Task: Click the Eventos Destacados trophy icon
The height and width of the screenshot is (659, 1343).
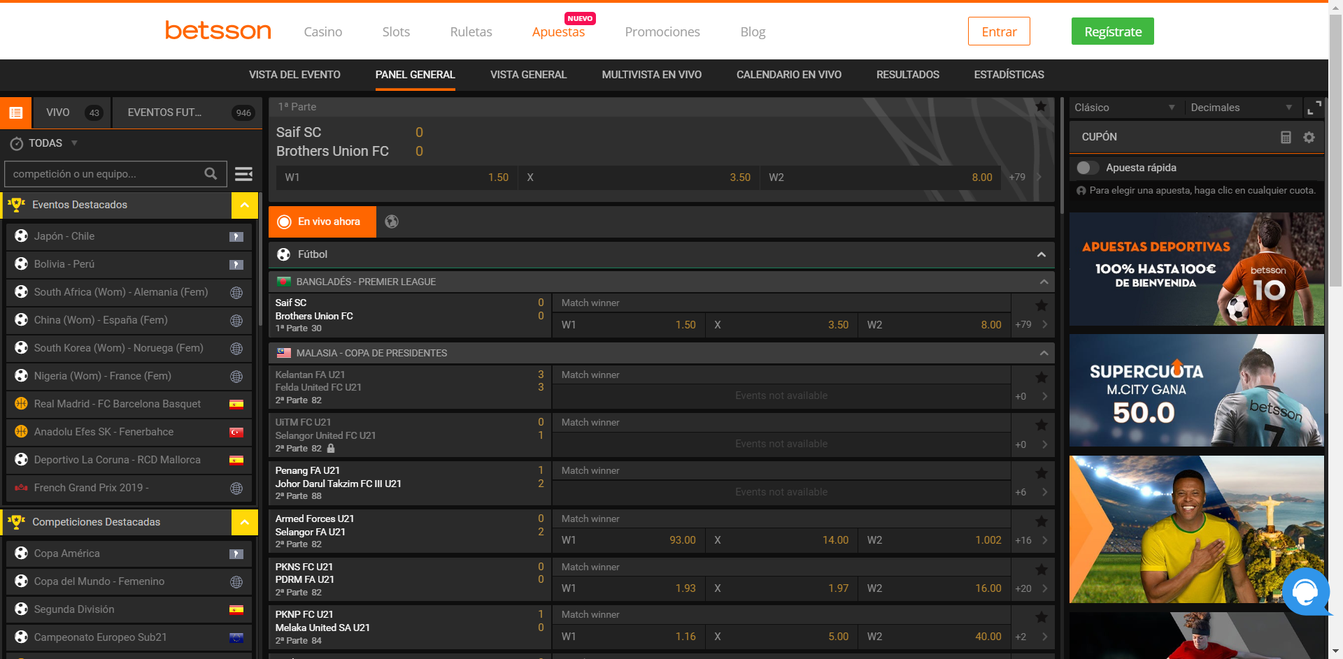Action: pos(16,205)
